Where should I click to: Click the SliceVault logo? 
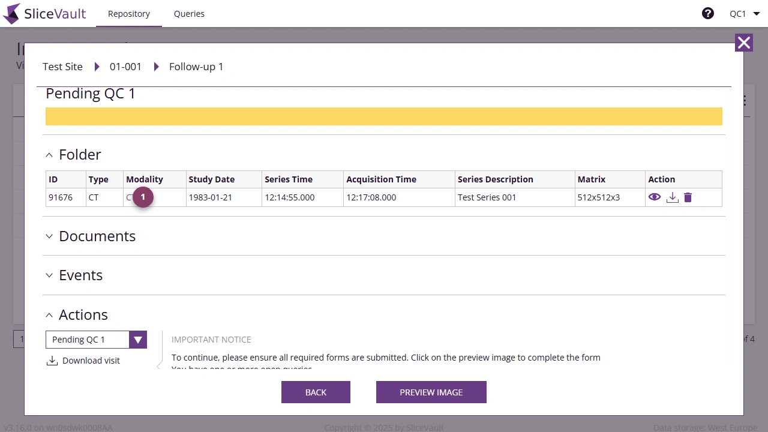point(44,13)
